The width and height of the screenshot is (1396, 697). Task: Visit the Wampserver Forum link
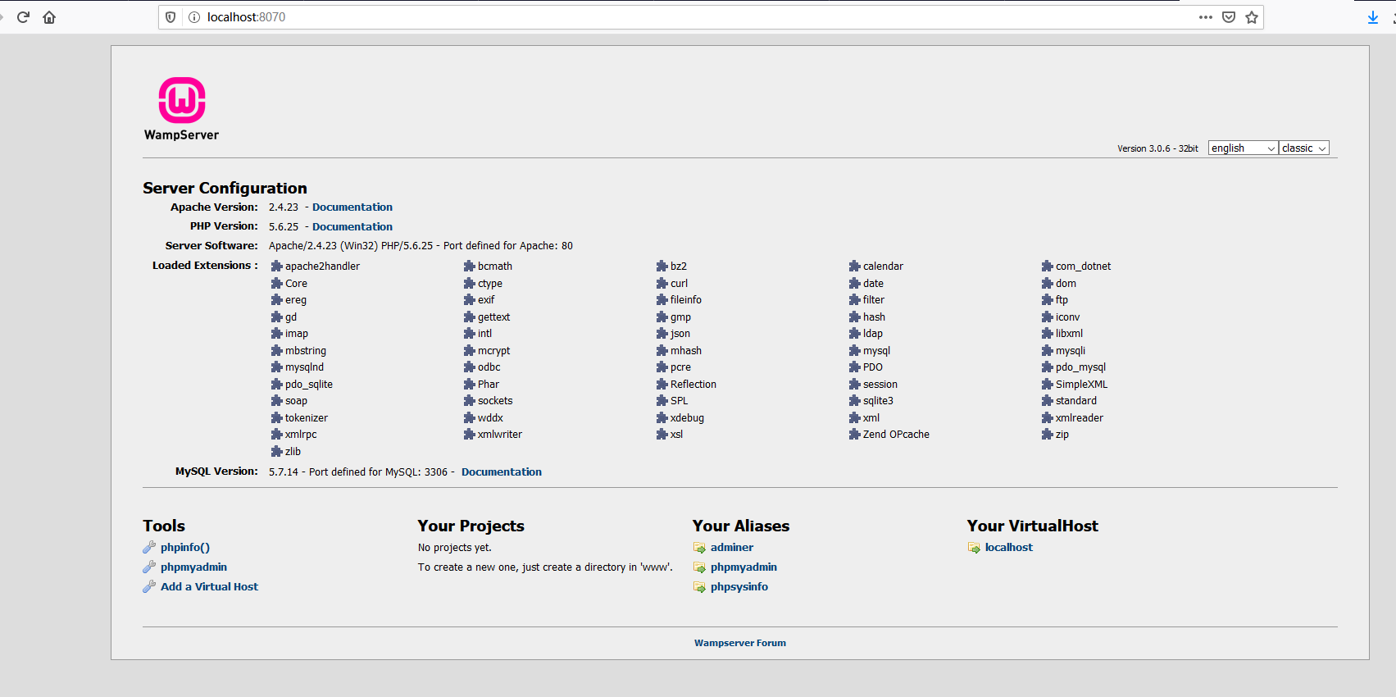pyautogui.click(x=740, y=644)
